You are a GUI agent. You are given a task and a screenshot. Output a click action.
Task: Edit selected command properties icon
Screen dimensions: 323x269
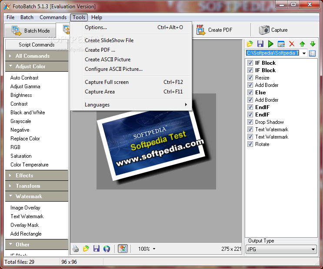coord(281,43)
